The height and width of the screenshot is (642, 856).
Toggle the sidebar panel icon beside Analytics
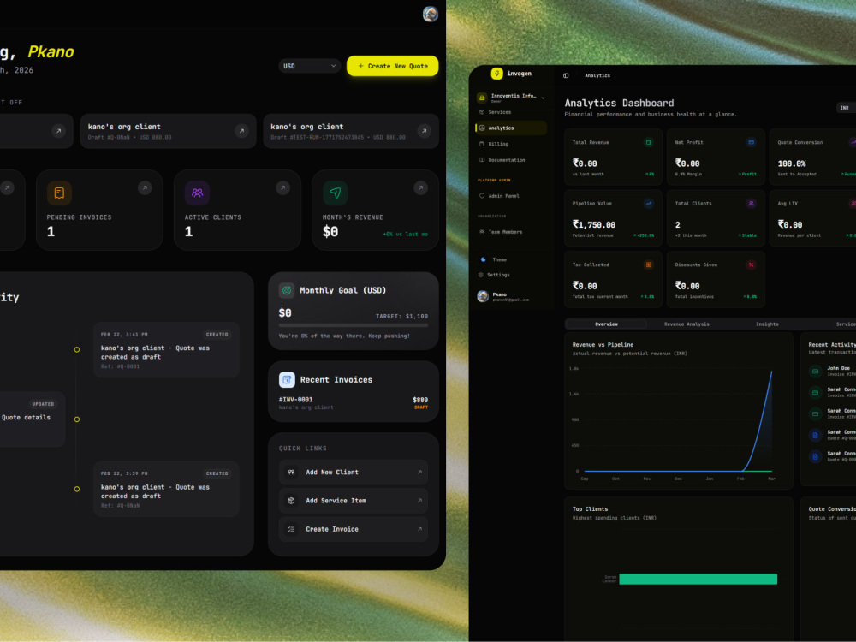tap(566, 75)
